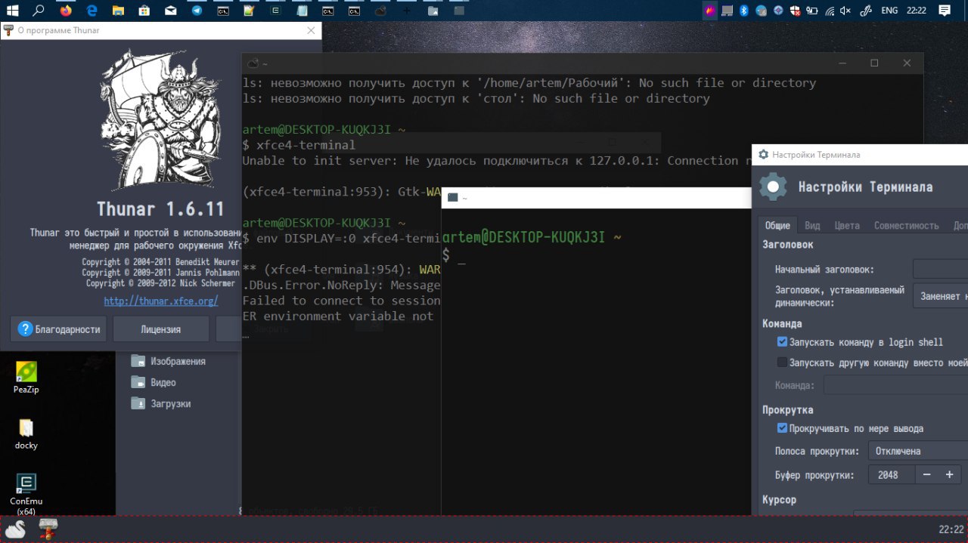Image resolution: width=968 pixels, height=543 pixels.
Task: Open Windows search from the taskbar
Action: 39,11
